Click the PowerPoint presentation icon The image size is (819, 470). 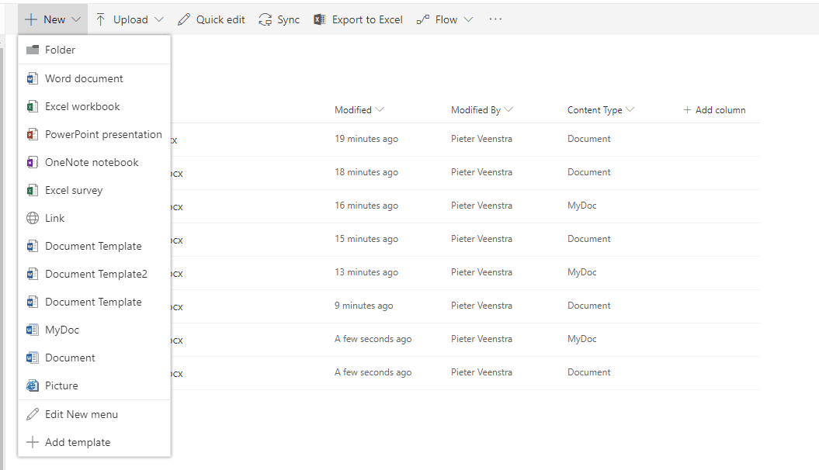point(33,134)
